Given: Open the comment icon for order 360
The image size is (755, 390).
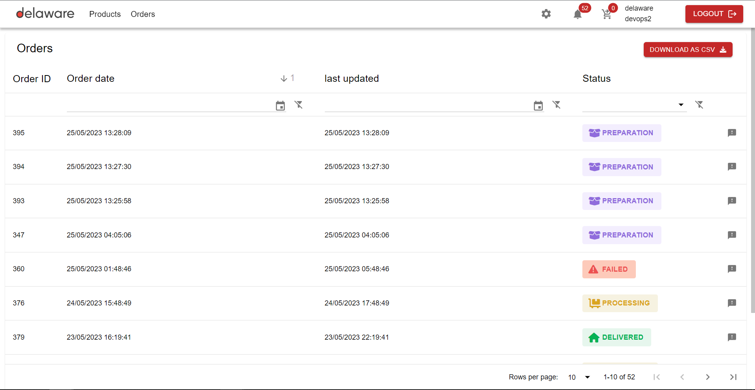Looking at the screenshot, I should click(x=732, y=269).
